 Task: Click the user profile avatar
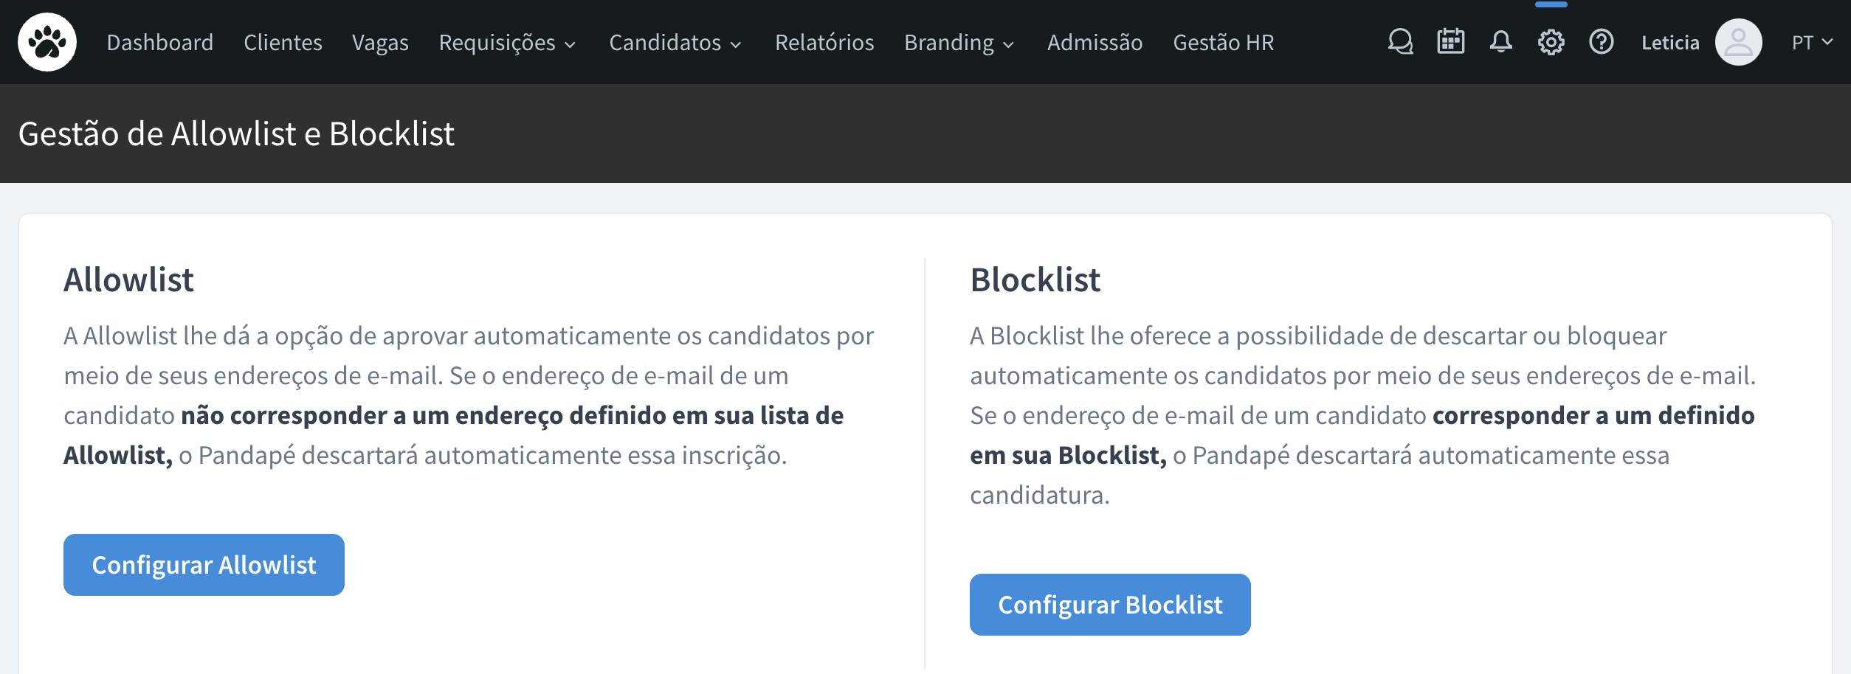point(1738,42)
